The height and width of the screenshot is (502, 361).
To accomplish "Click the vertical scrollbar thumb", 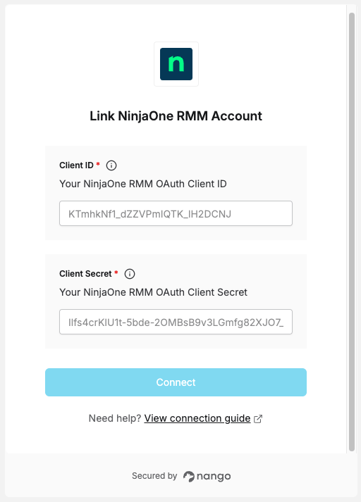I will coord(352,232).
